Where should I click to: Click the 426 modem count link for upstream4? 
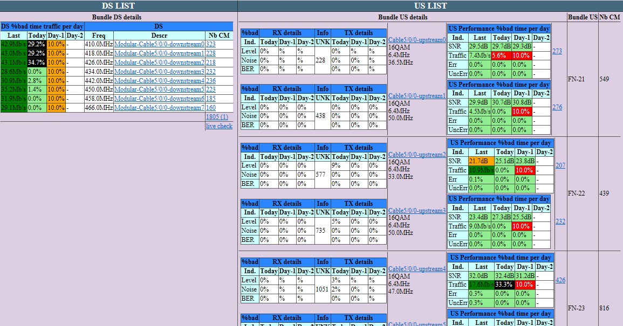[560, 280]
